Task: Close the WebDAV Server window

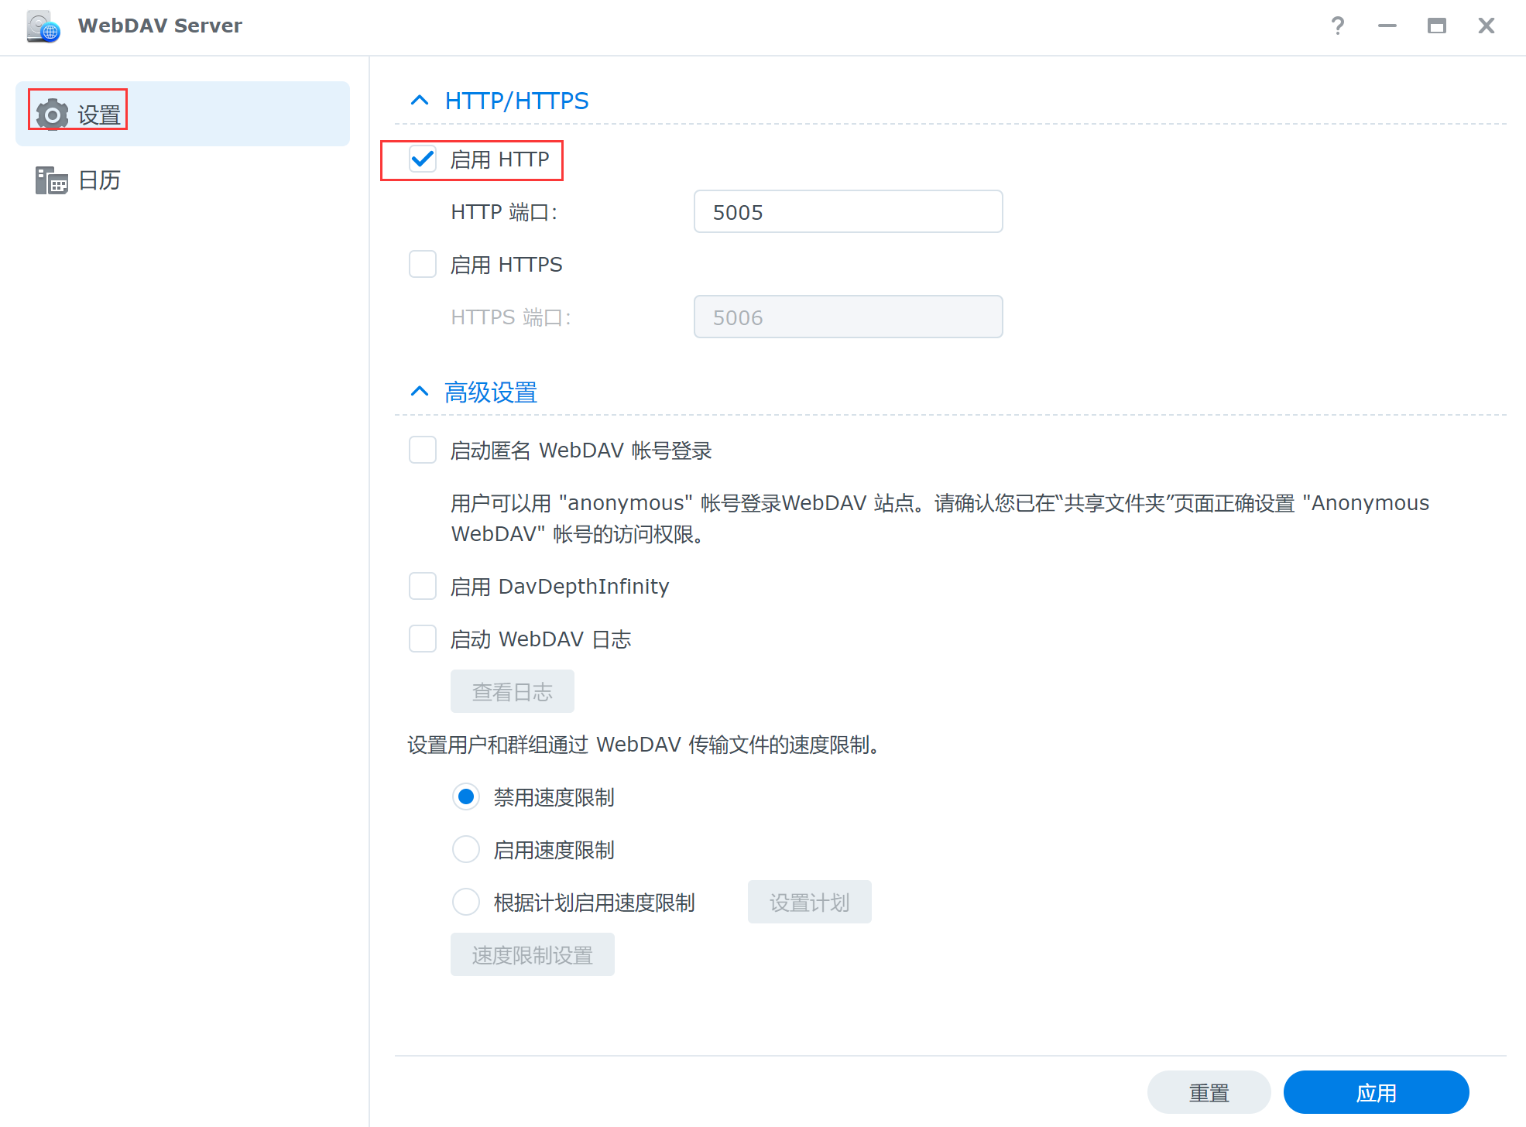Action: pyautogui.click(x=1486, y=26)
